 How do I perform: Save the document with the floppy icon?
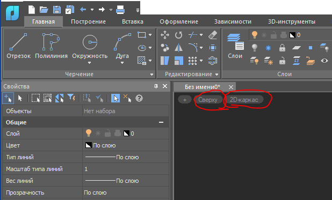[57, 10]
